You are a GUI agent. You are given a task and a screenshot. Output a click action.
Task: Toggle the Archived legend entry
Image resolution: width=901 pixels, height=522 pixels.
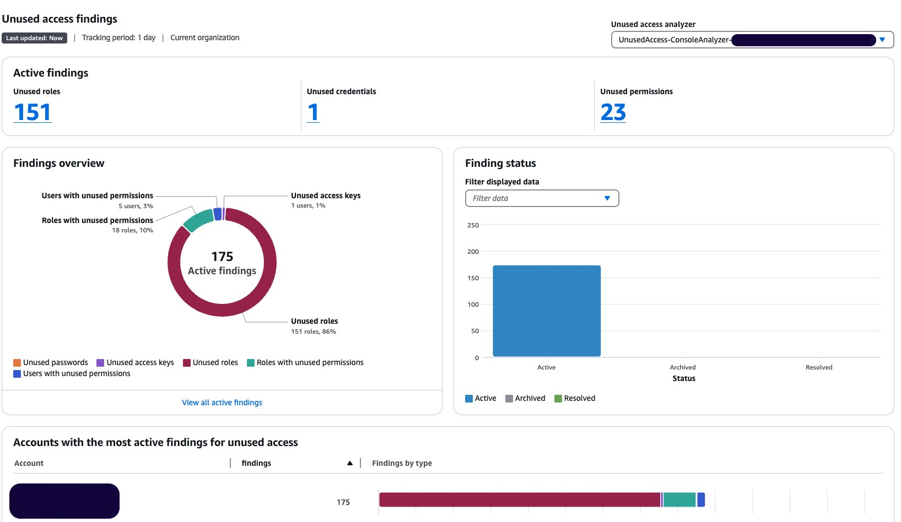tap(525, 398)
